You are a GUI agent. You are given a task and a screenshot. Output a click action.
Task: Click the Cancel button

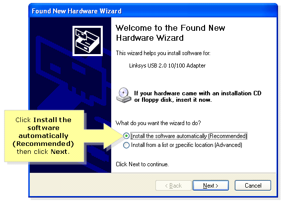[x=253, y=186]
